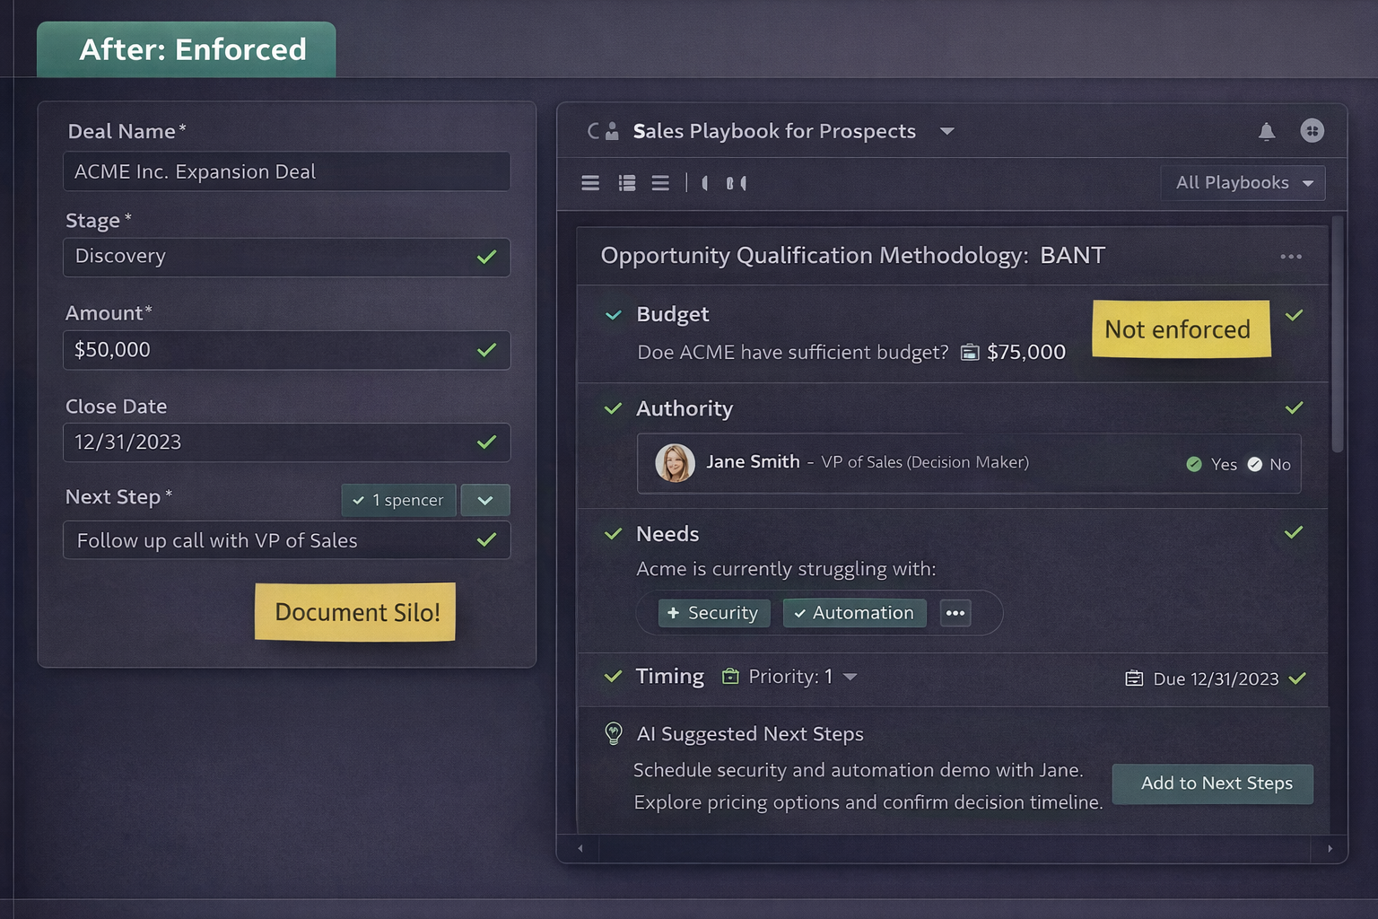Select Yes for Jane Smith decision maker
This screenshot has width=1378, height=919.
click(1194, 464)
